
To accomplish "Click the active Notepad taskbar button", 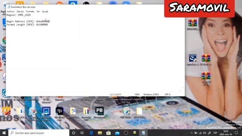I will pyautogui.click(x=143, y=133).
